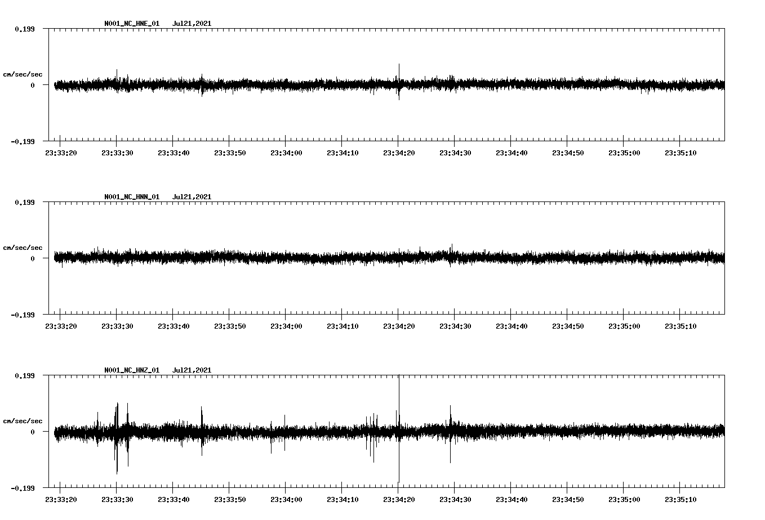Click the Jul21,2021 date on the HNZ plot
The height and width of the screenshot is (520, 765).
point(192,370)
